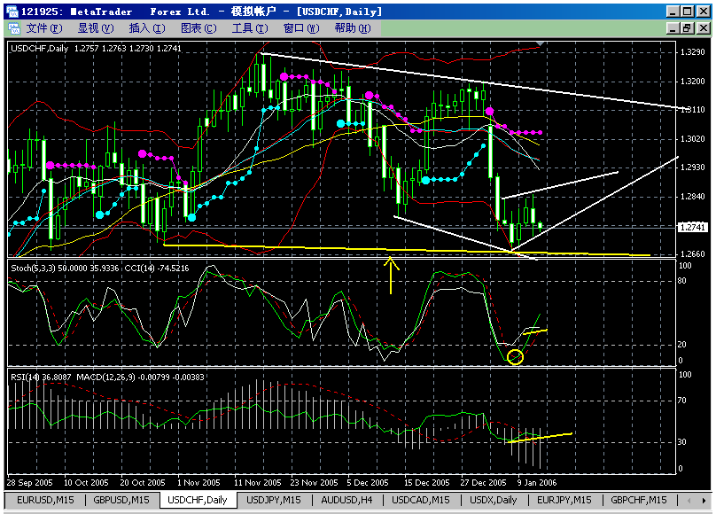
Task: Click the 1.2660 price scale label
Action: pos(692,253)
